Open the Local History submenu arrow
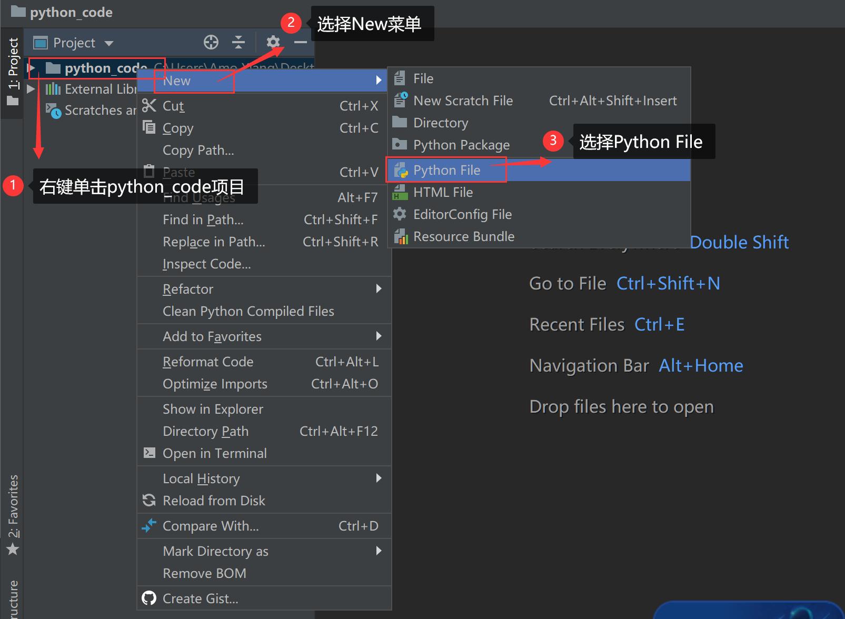This screenshot has width=845, height=619. [x=379, y=478]
